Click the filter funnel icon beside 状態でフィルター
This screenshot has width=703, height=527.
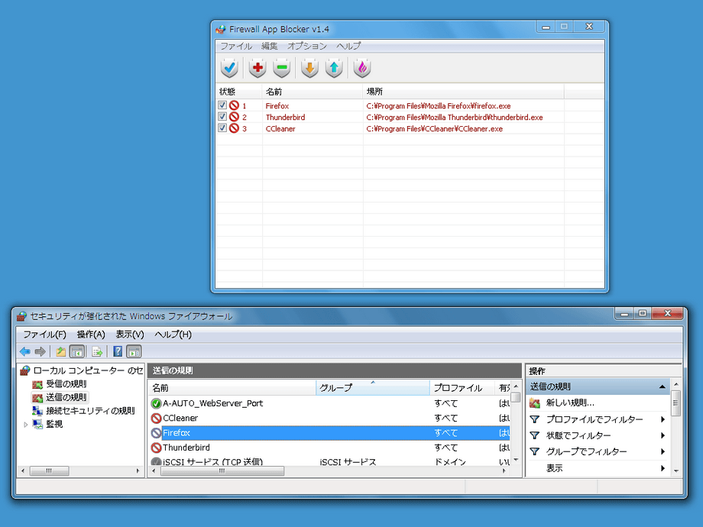pyautogui.click(x=534, y=435)
